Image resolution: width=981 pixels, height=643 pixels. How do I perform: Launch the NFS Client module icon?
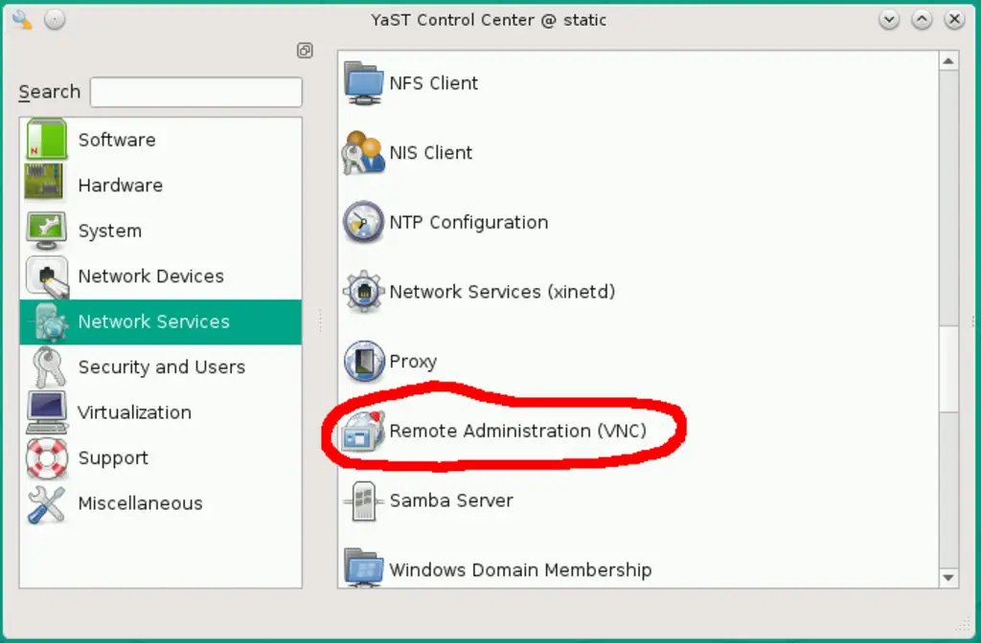363,82
